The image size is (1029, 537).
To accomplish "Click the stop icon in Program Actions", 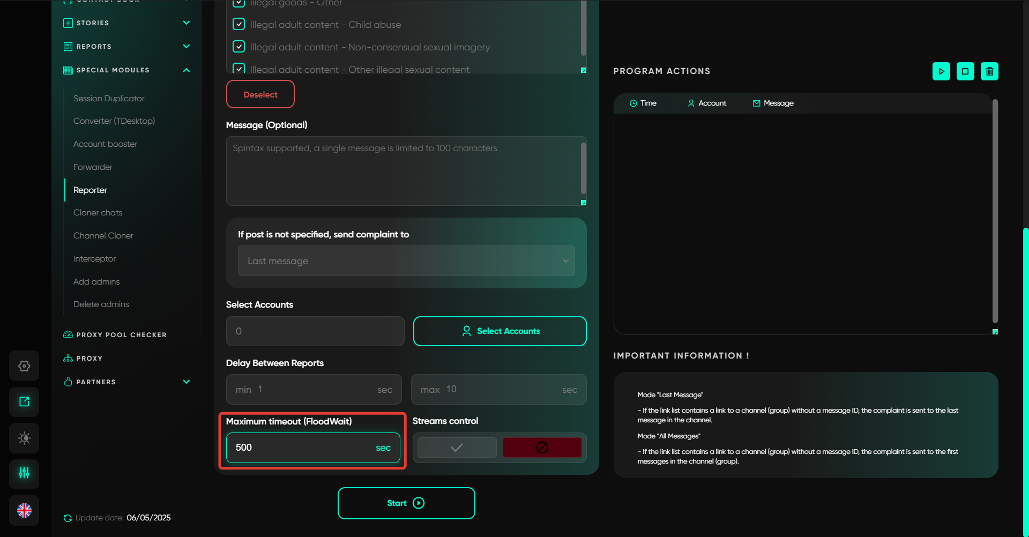I will pyautogui.click(x=965, y=71).
